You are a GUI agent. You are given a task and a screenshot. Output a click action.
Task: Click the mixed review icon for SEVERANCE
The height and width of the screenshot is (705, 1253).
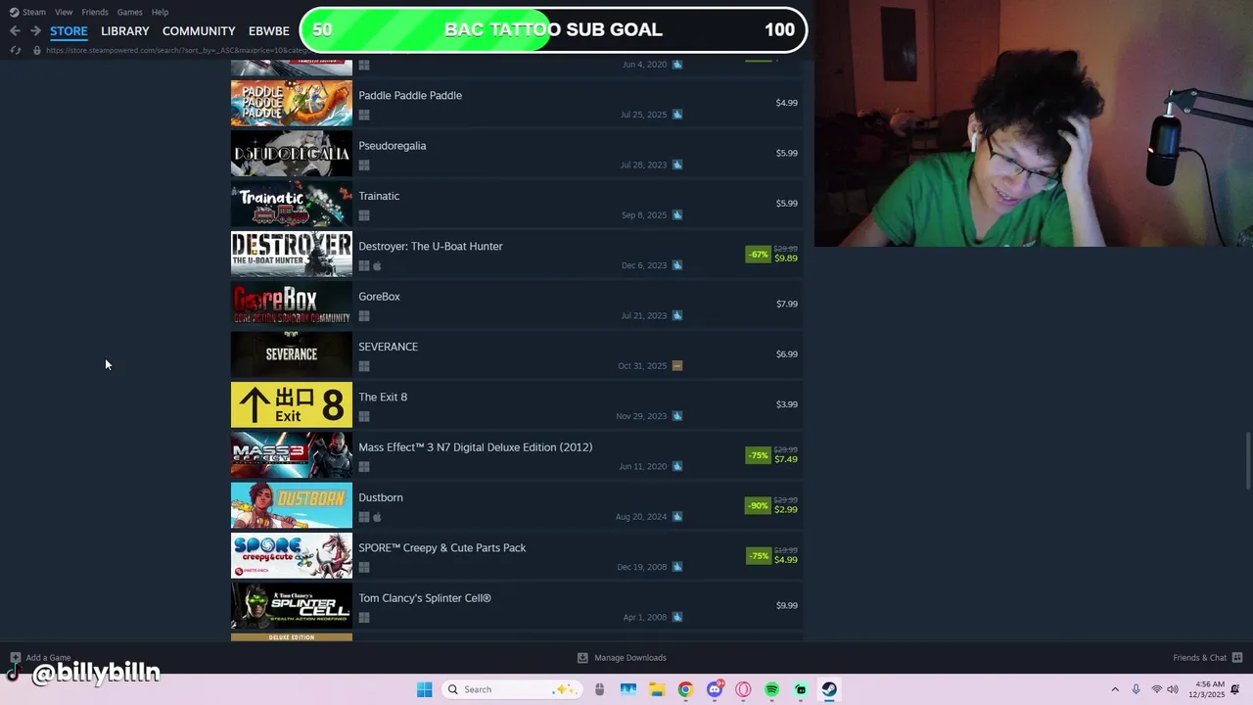(x=677, y=366)
